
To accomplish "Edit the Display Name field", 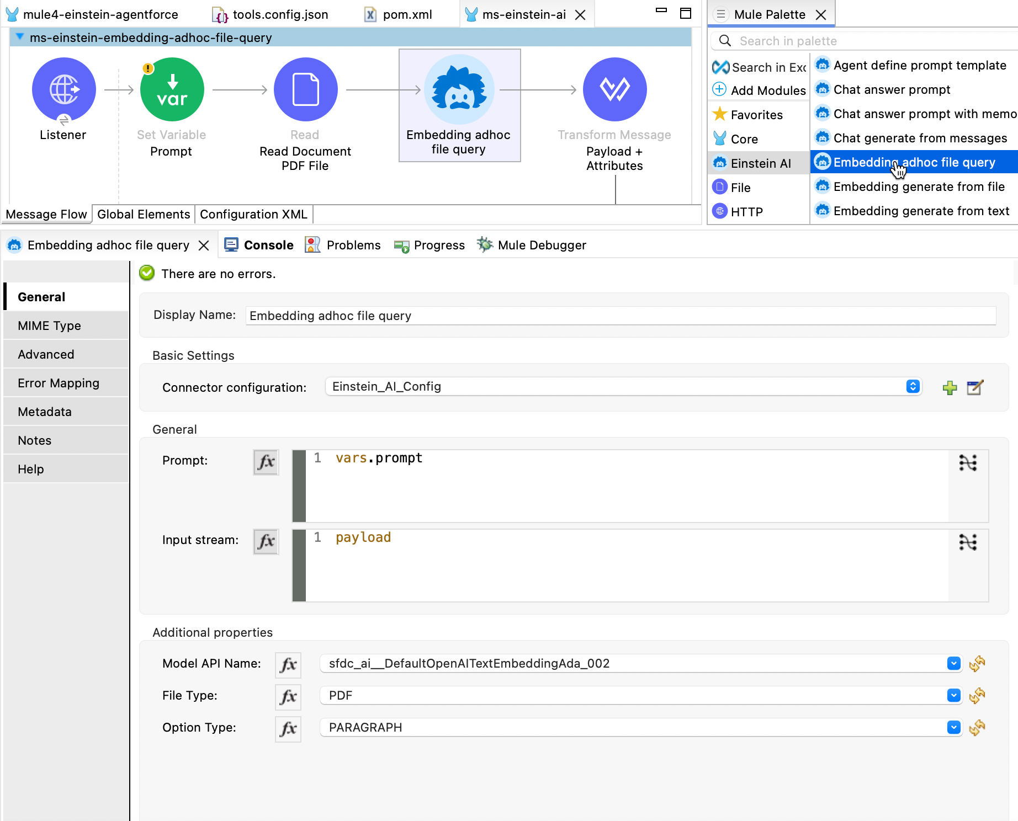I will (x=621, y=316).
